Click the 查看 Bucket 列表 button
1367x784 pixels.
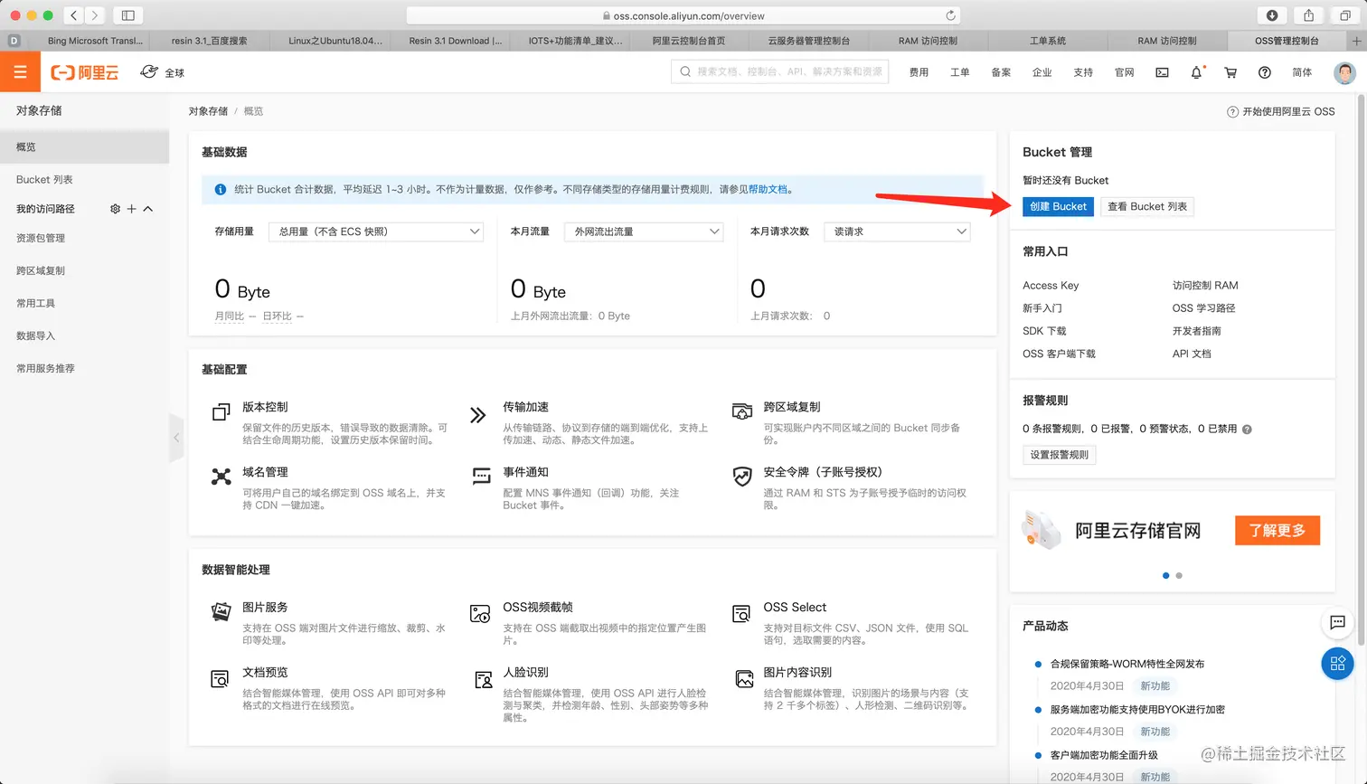[x=1147, y=207]
